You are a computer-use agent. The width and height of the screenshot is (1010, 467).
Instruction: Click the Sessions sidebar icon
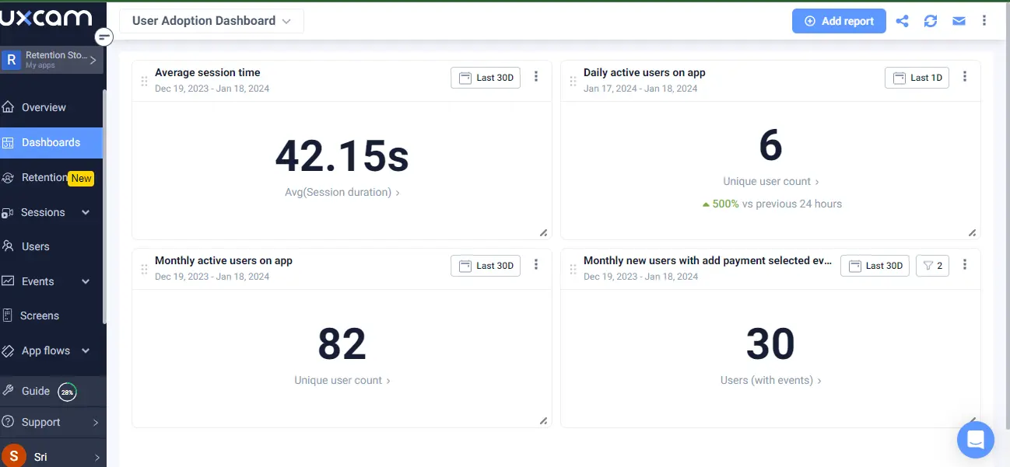[8, 212]
